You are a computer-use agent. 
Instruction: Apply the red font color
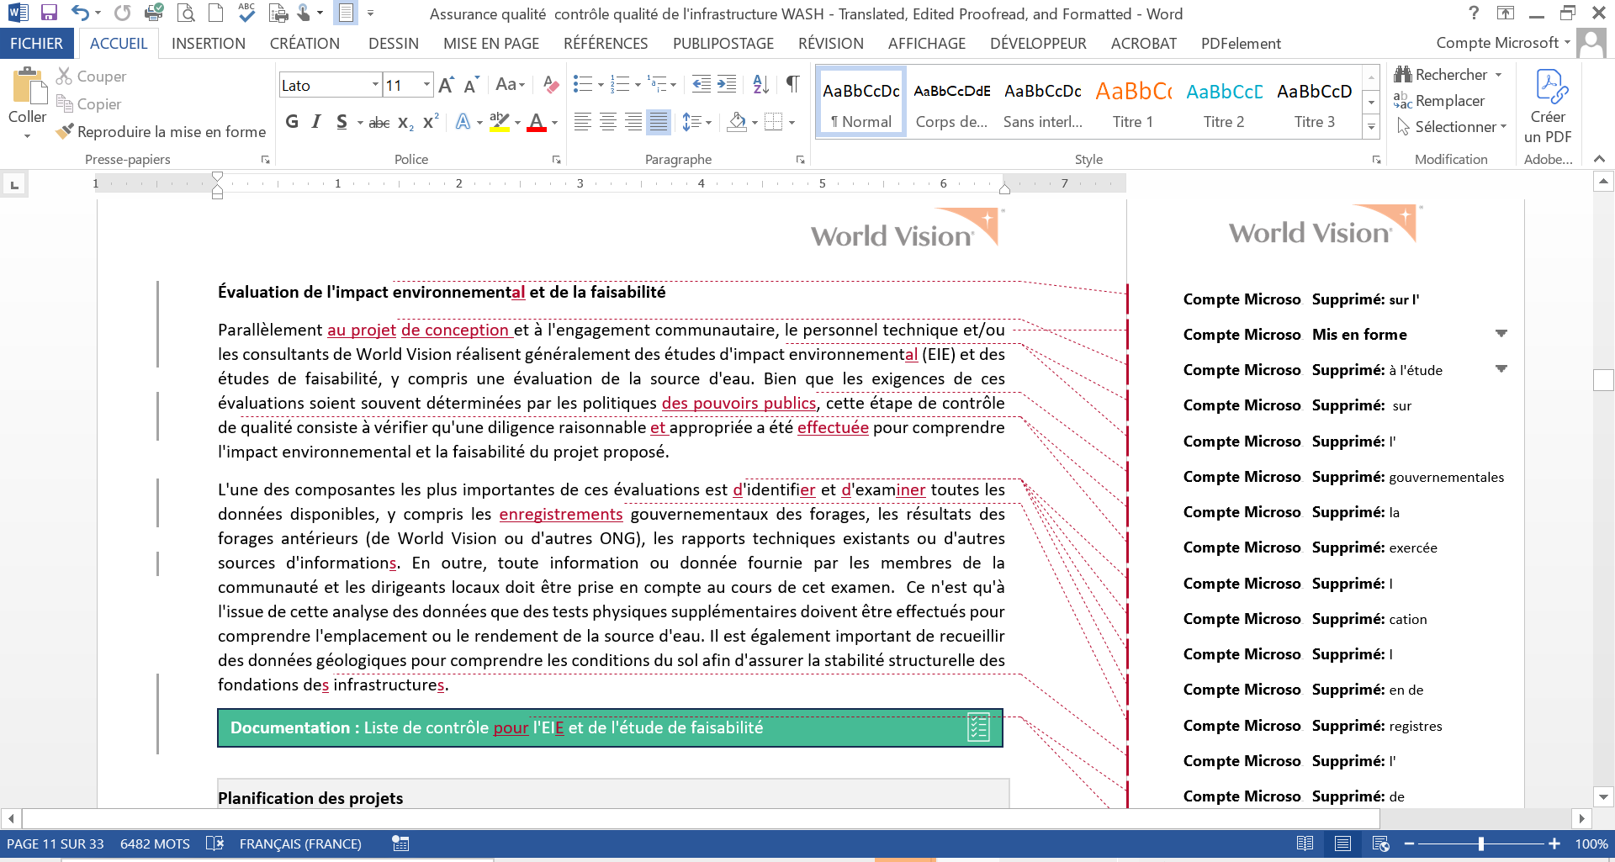(x=537, y=123)
